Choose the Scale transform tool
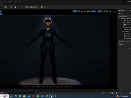Screen dimensions: 131x98 pyautogui.click(x=79, y=11)
